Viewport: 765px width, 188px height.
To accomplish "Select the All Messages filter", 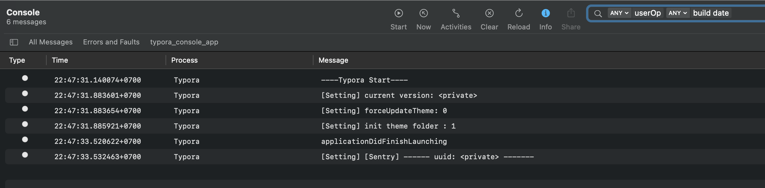I will 50,42.
